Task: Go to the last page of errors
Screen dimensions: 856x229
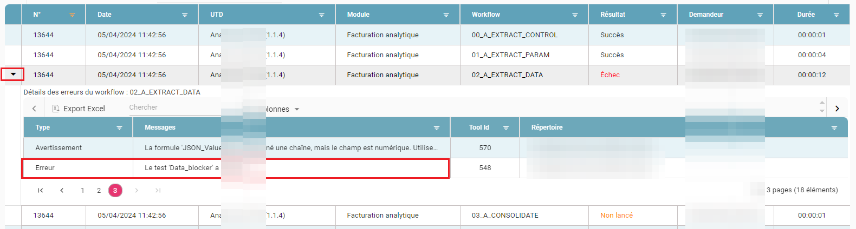Action: pos(158,190)
